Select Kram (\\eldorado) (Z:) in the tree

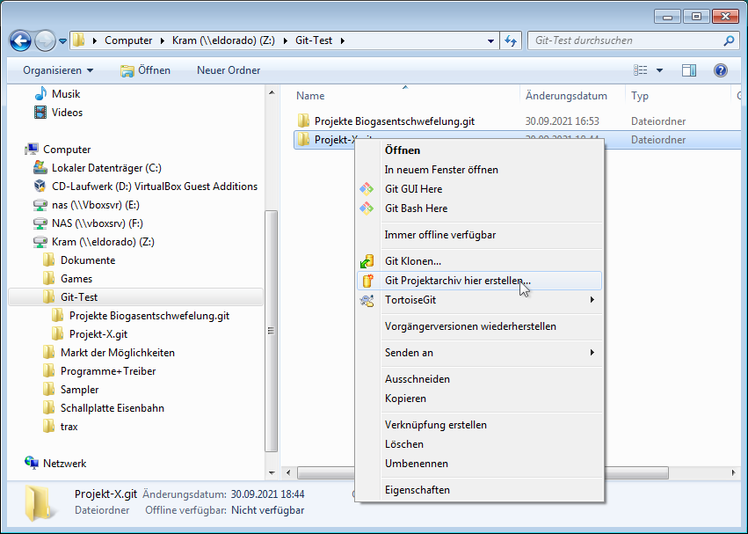[103, 242]
